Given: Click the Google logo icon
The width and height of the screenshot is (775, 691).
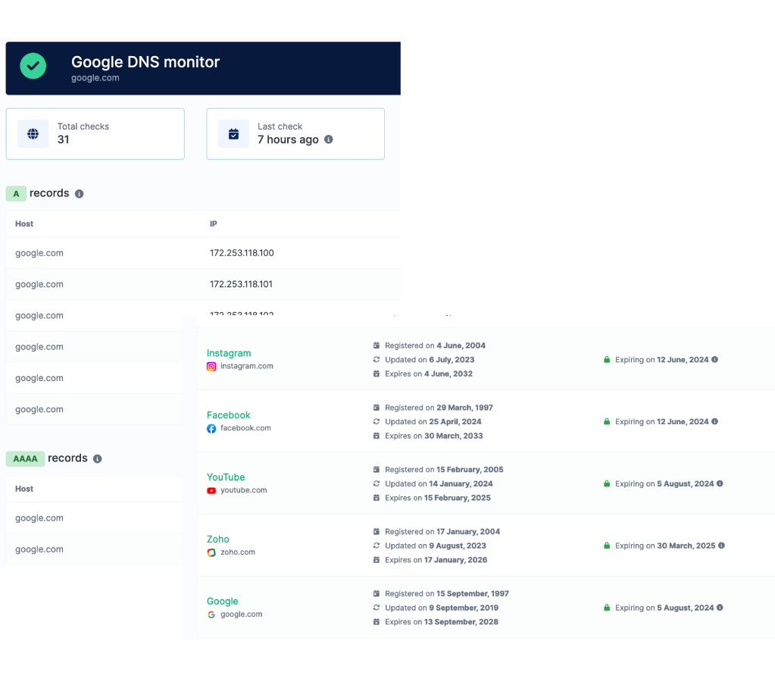Looking at the screenshot, I should [x=211, y=615].
